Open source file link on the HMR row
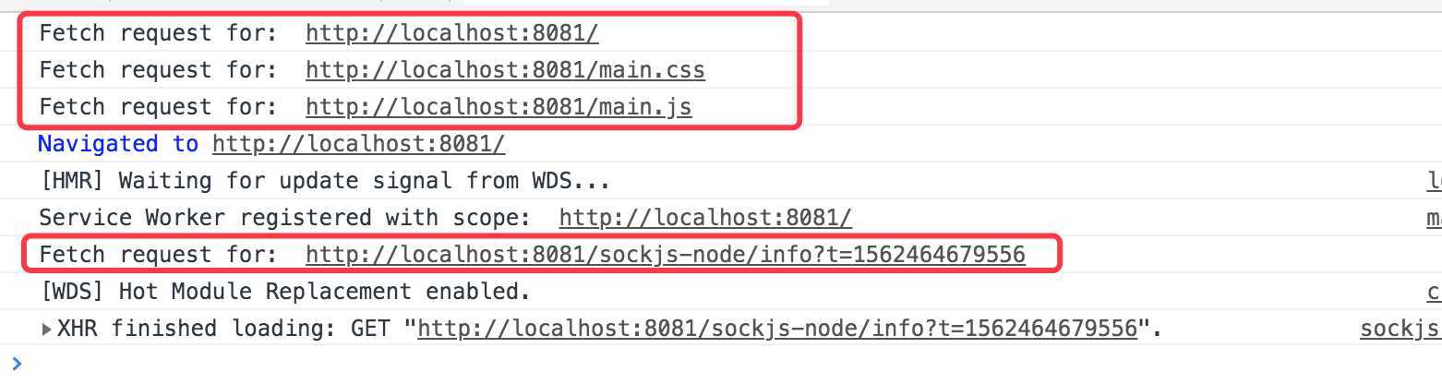 coord(1434,181)
